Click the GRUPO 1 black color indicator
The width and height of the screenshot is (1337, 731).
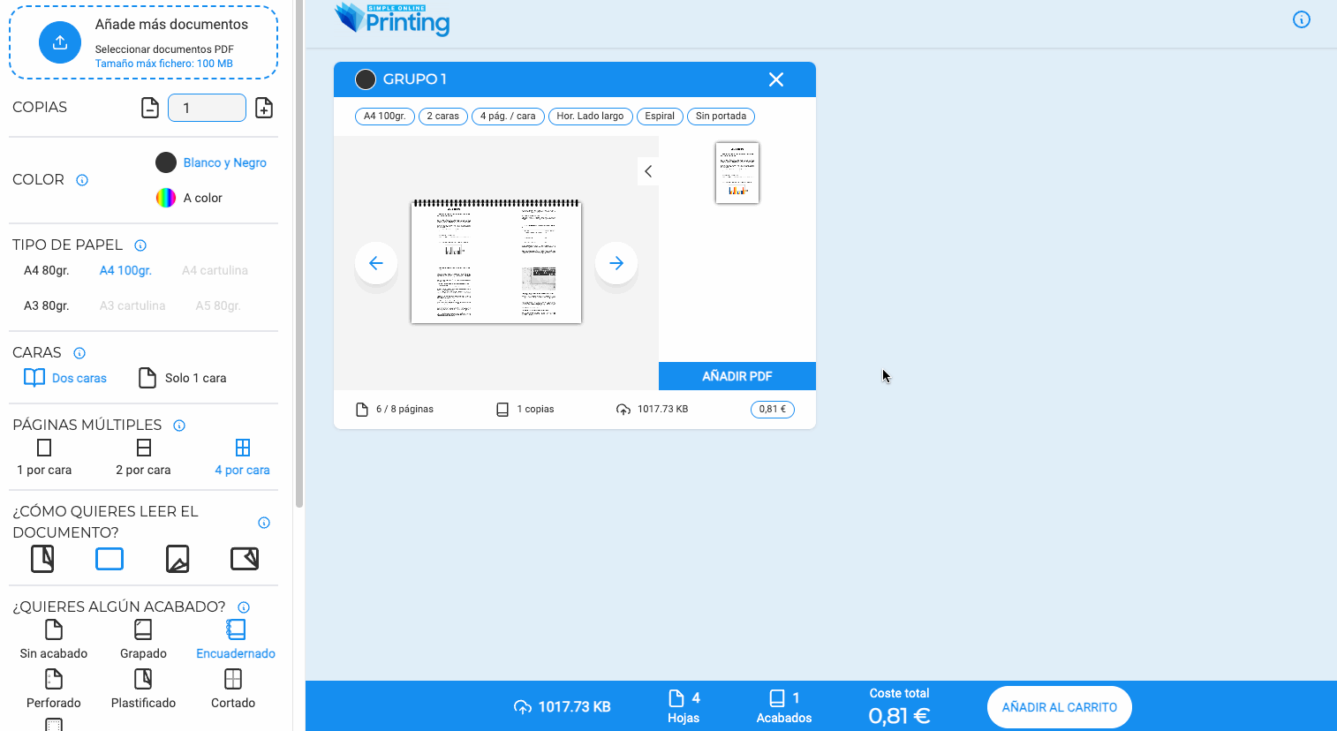pyautogui.click(x=366, y=79)
